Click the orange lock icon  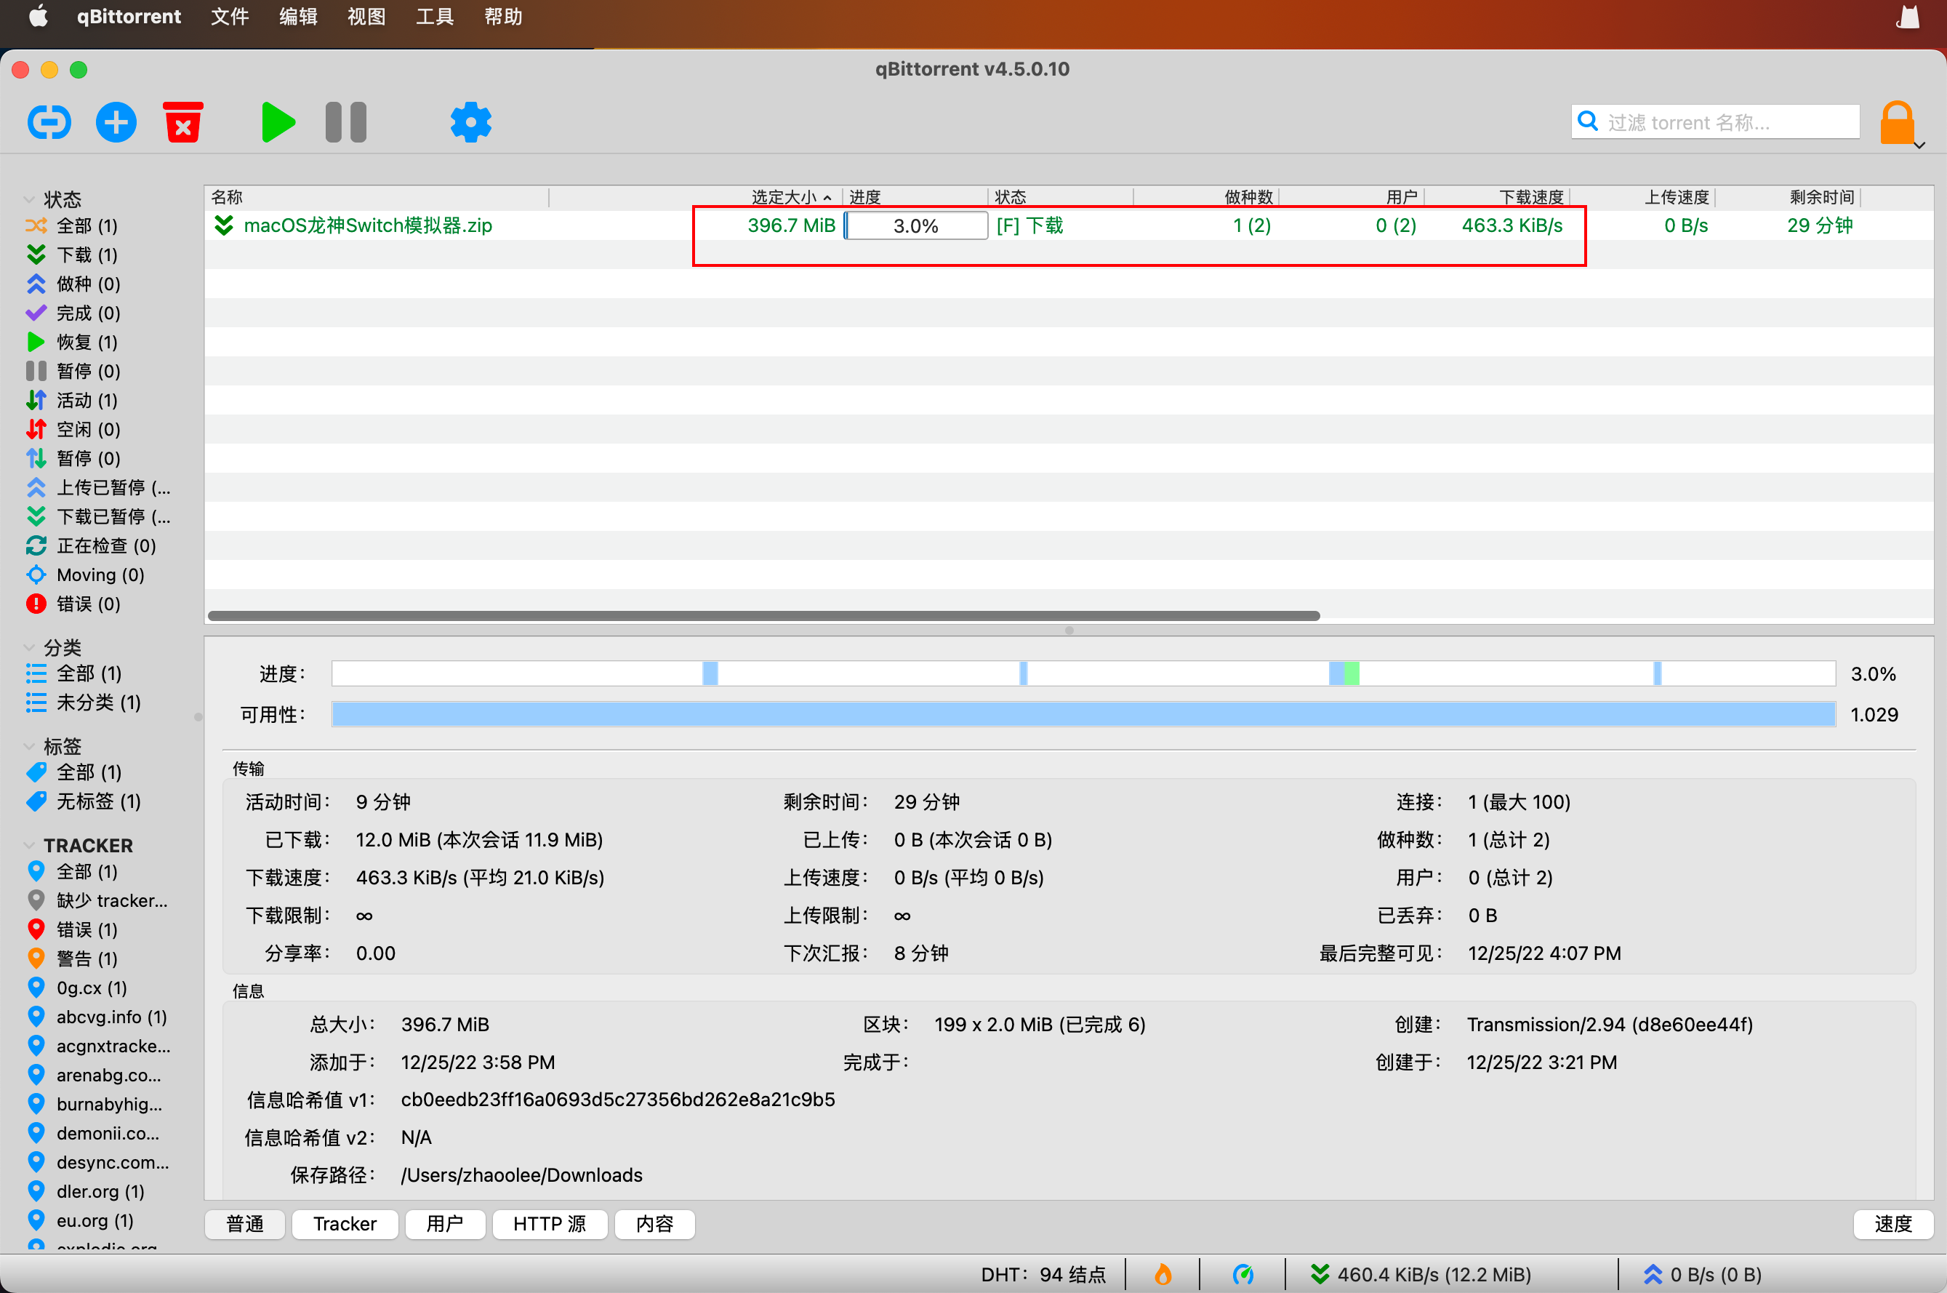pyautogui.click(x=1897, y=123)
